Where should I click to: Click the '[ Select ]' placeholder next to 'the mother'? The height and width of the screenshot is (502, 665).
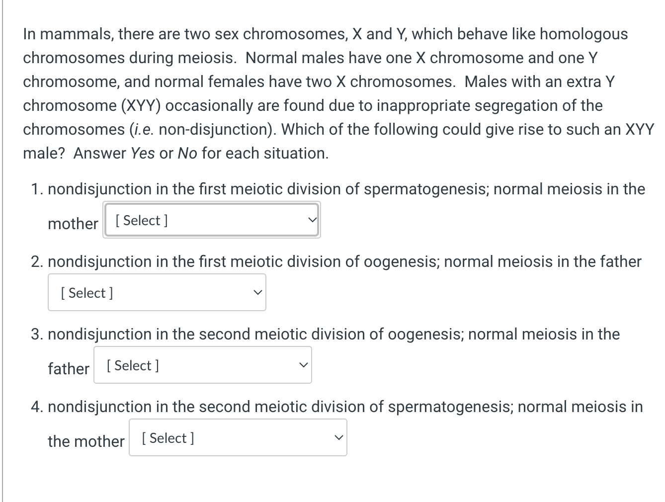[x=168, y=438]
